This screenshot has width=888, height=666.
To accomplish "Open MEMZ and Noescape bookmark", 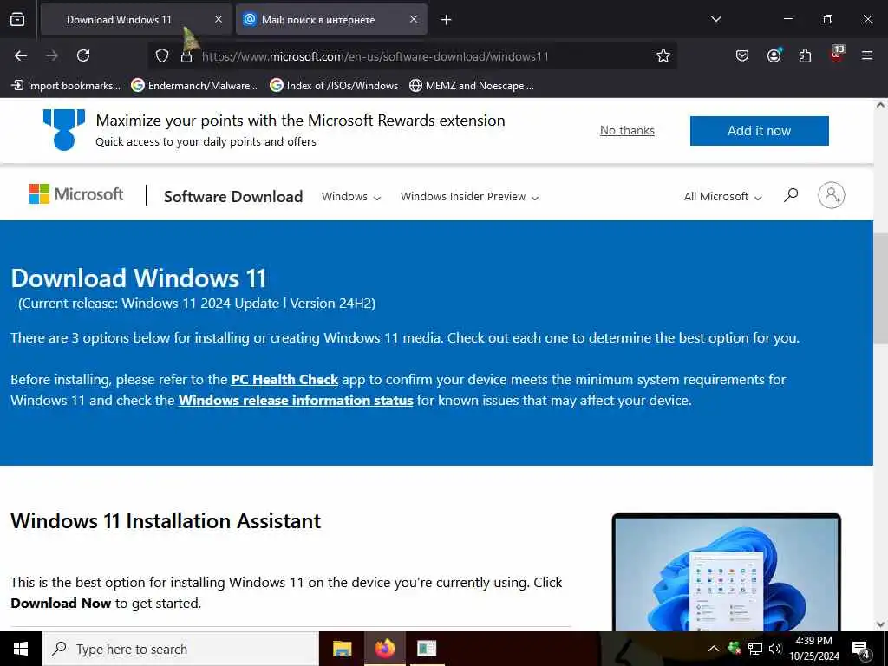I will click(472, 86).
